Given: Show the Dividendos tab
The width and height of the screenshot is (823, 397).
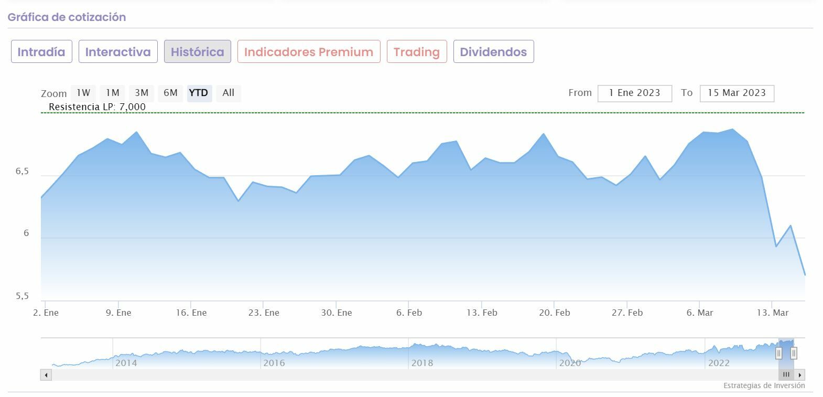Looking at the screenshot, I should click(x=493, y=51).
